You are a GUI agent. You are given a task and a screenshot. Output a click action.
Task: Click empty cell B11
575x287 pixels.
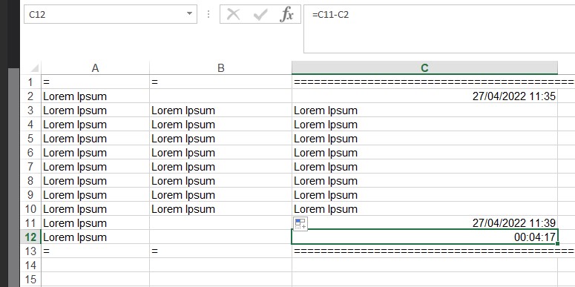coord(221,223)
